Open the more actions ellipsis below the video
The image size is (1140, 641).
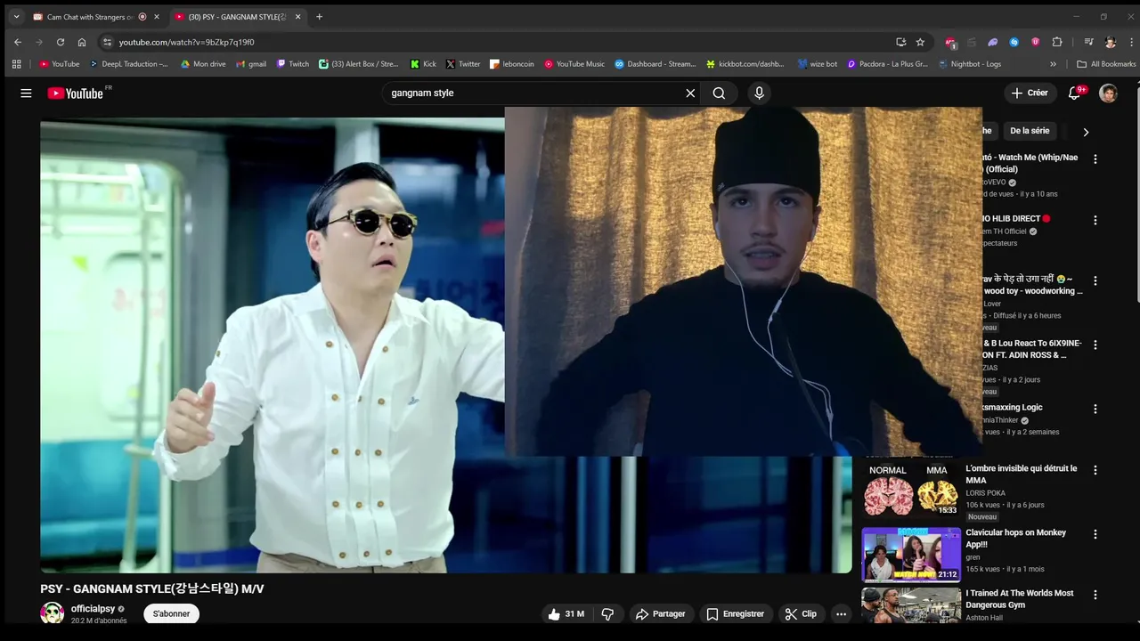841,614
